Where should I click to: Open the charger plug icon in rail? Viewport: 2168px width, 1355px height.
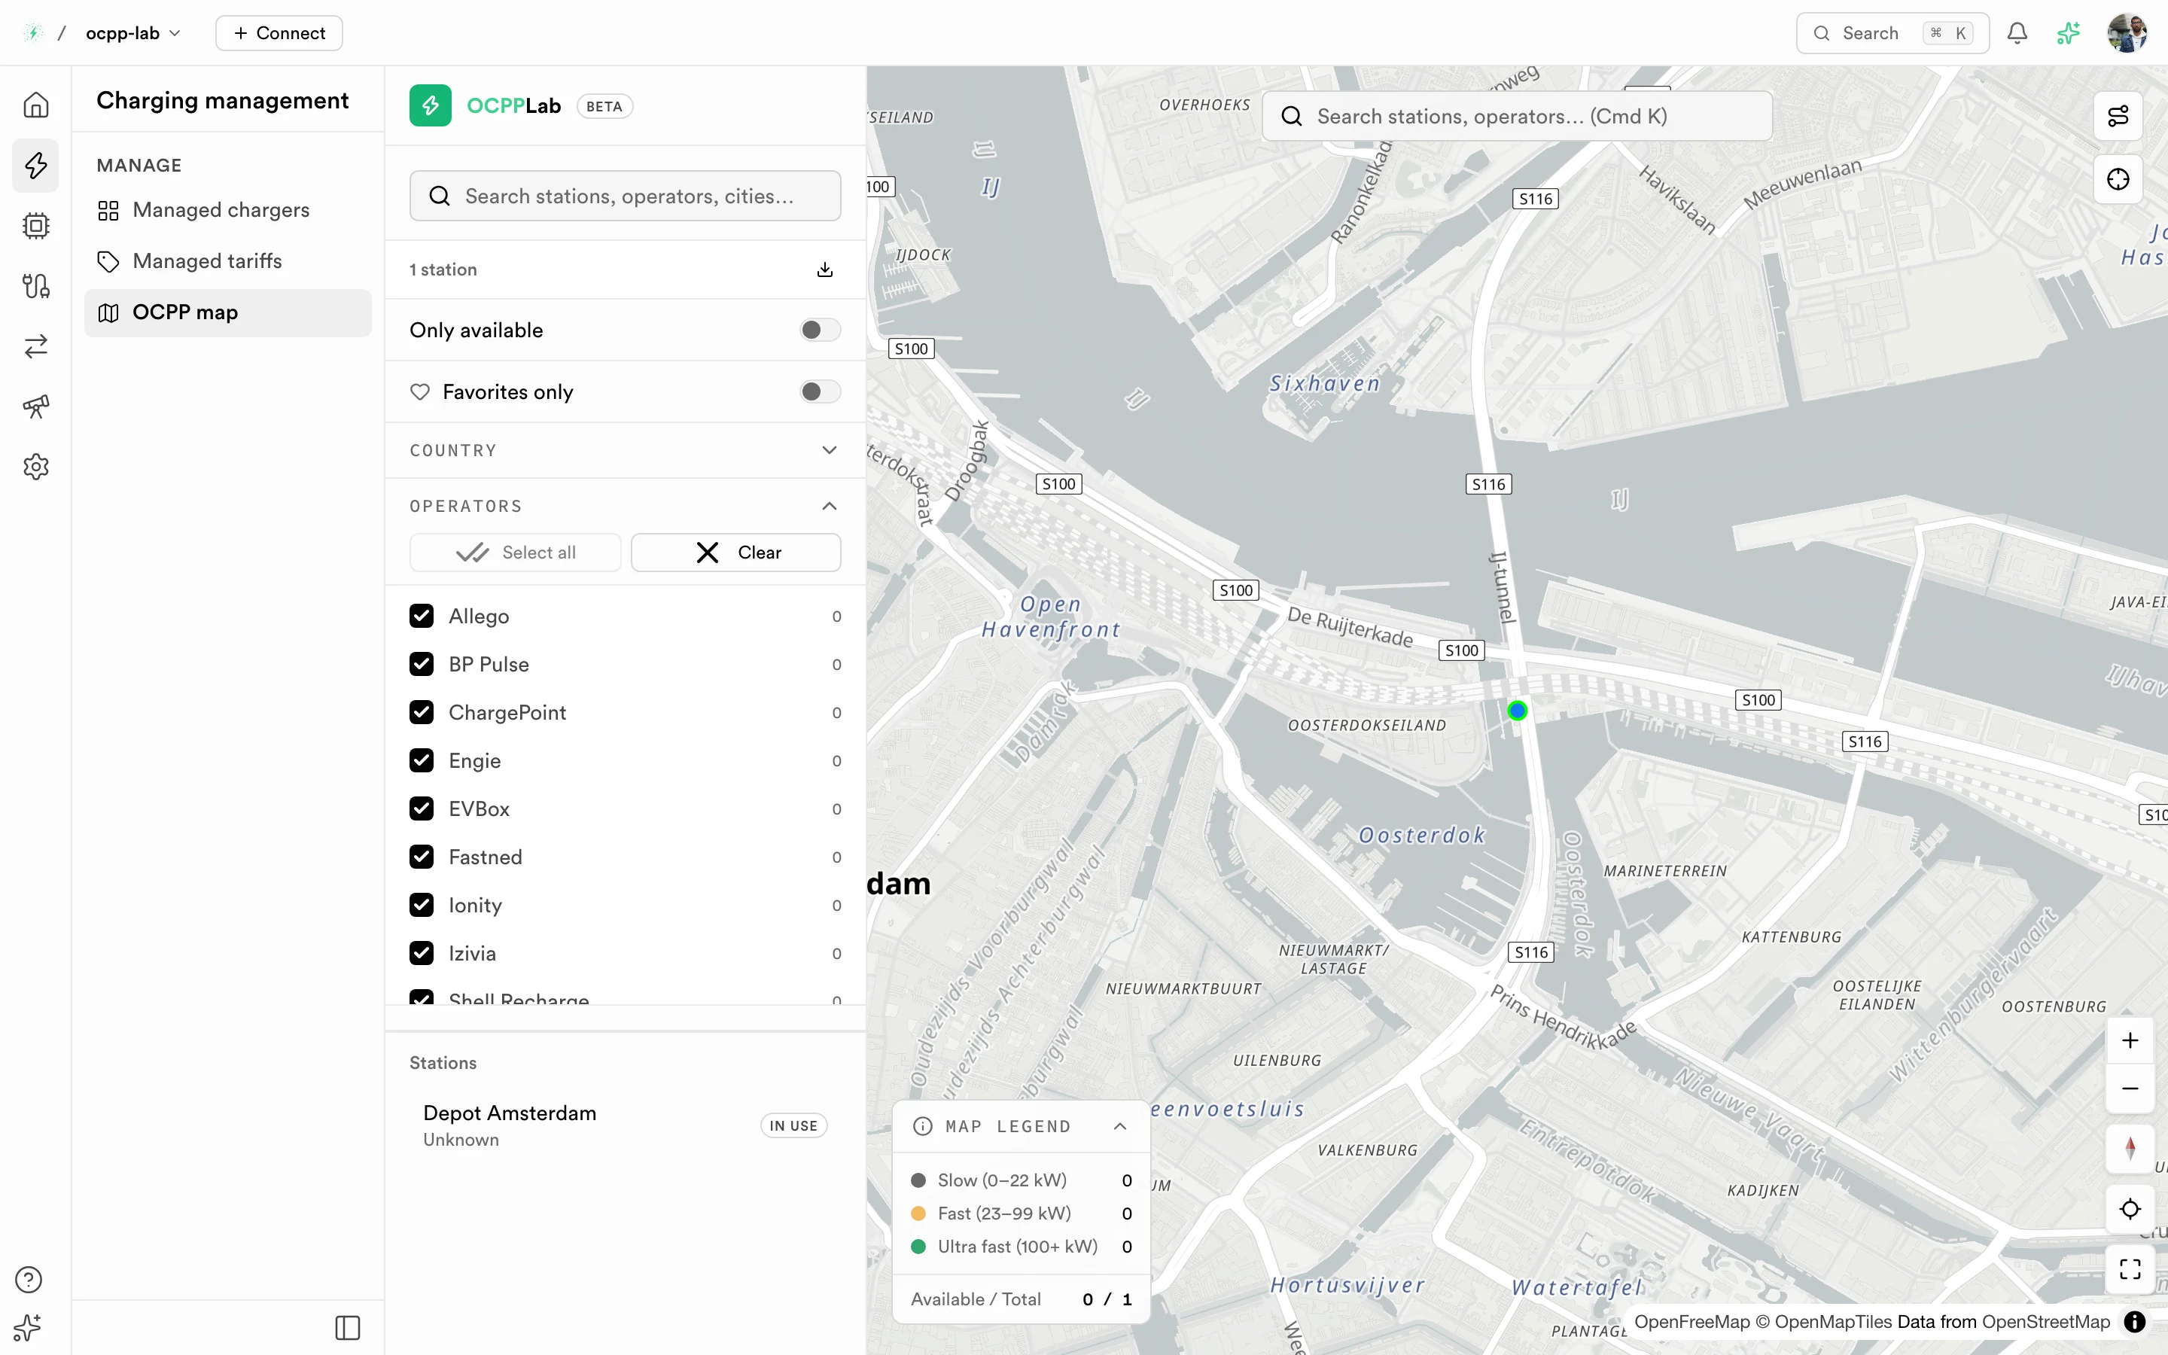pyautogui.click(x=36, y=285)
